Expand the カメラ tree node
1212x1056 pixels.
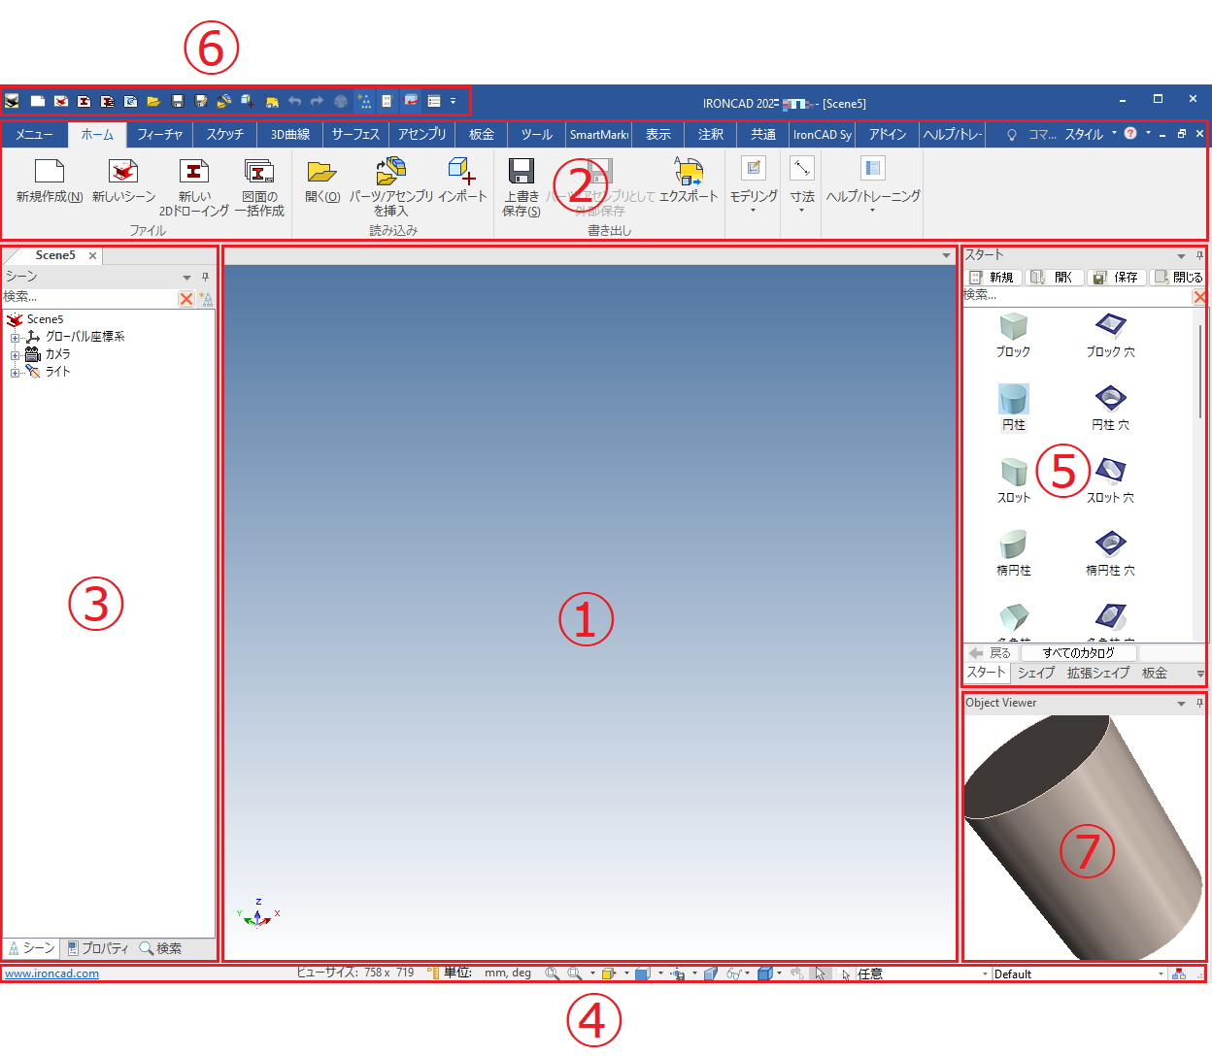15,353
